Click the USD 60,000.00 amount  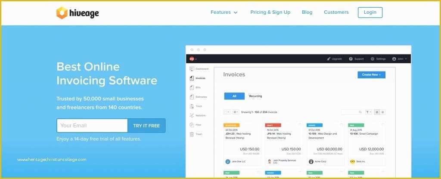click(329, 149)
